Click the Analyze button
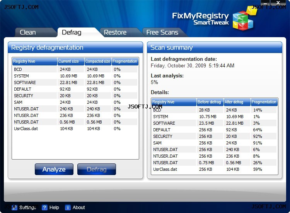This screenshot has height=213, width=290. [x=54, y=169]
